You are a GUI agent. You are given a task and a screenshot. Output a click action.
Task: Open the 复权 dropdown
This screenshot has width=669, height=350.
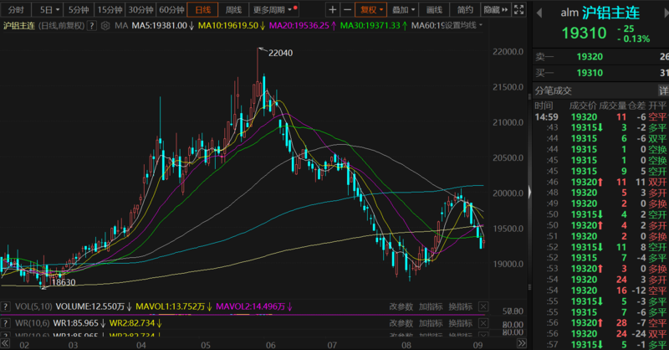[x=372, y=10]
